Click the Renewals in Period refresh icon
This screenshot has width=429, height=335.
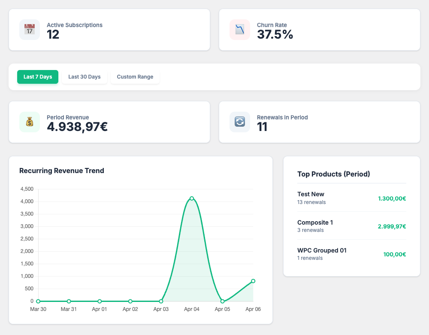tap(240, 122)
